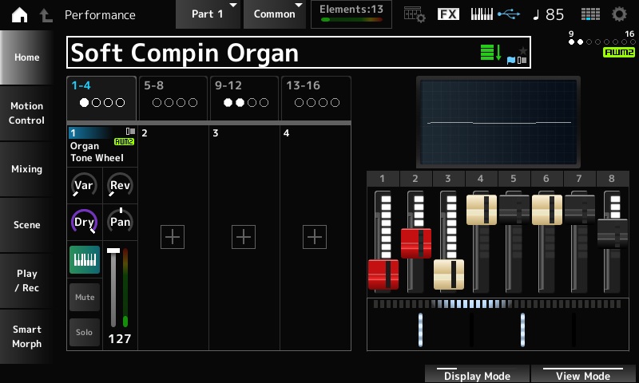Switch to the parts 5-8 tab
639x383 pixels.
tap(173, 94)
